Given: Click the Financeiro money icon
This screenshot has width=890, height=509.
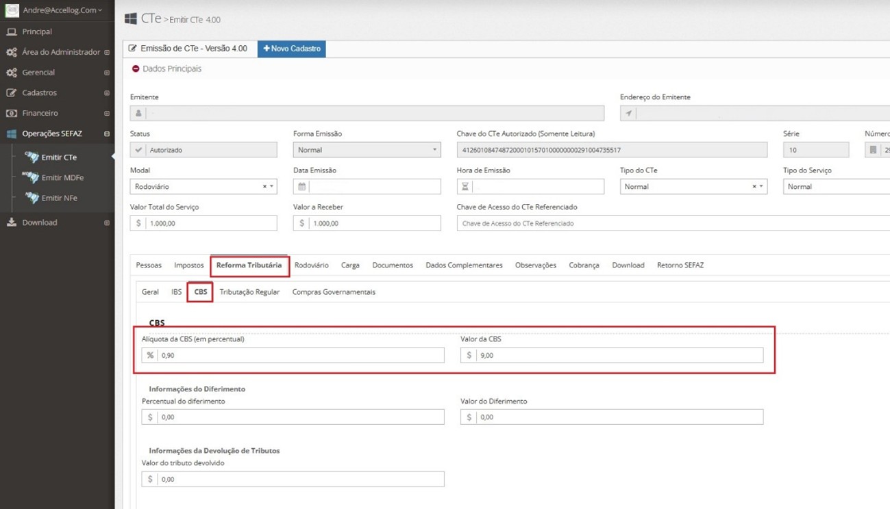Looking at the screenshot, I should click(x=12, y=114).
